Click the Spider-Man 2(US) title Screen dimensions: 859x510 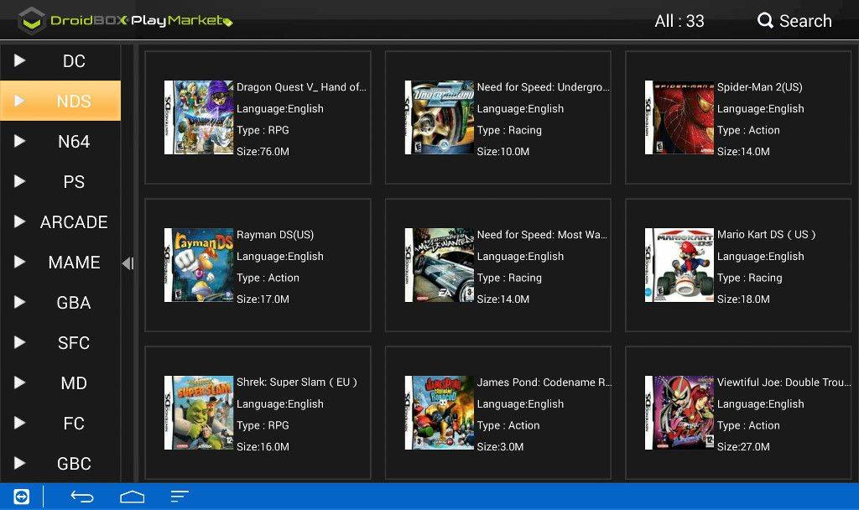(x=760, y=87)
